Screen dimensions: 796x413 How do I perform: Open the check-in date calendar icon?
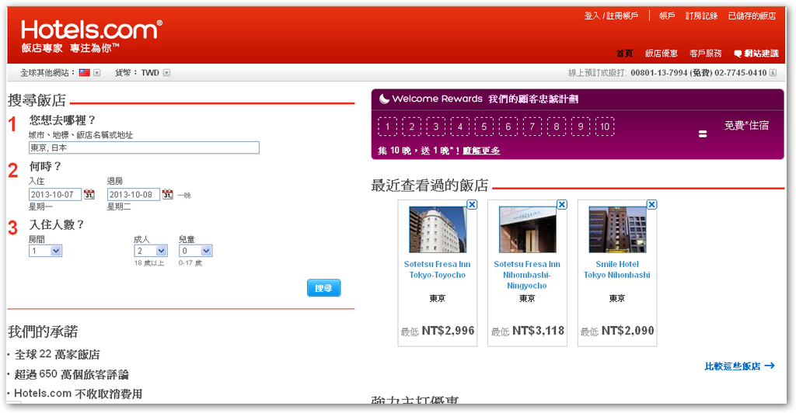89,194
